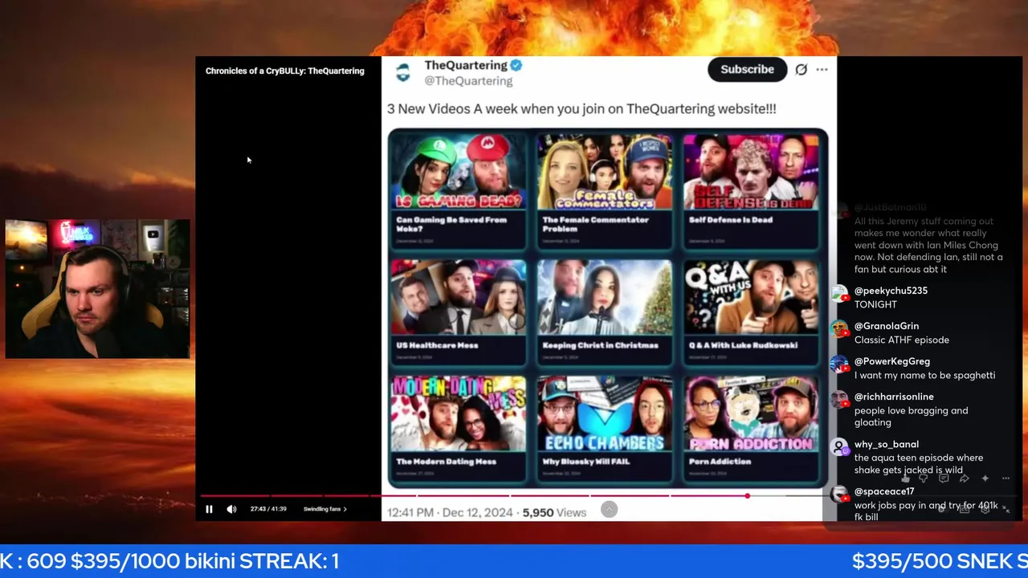Click @JustBatman10's faded chat message

[x=928, y=245]
